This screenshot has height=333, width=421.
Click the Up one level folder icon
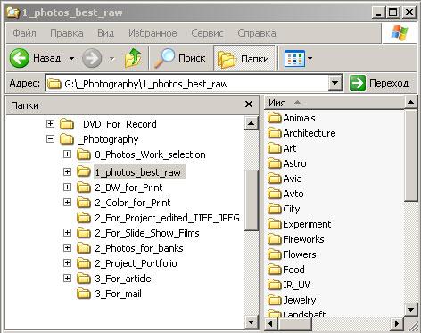(133, 58)
